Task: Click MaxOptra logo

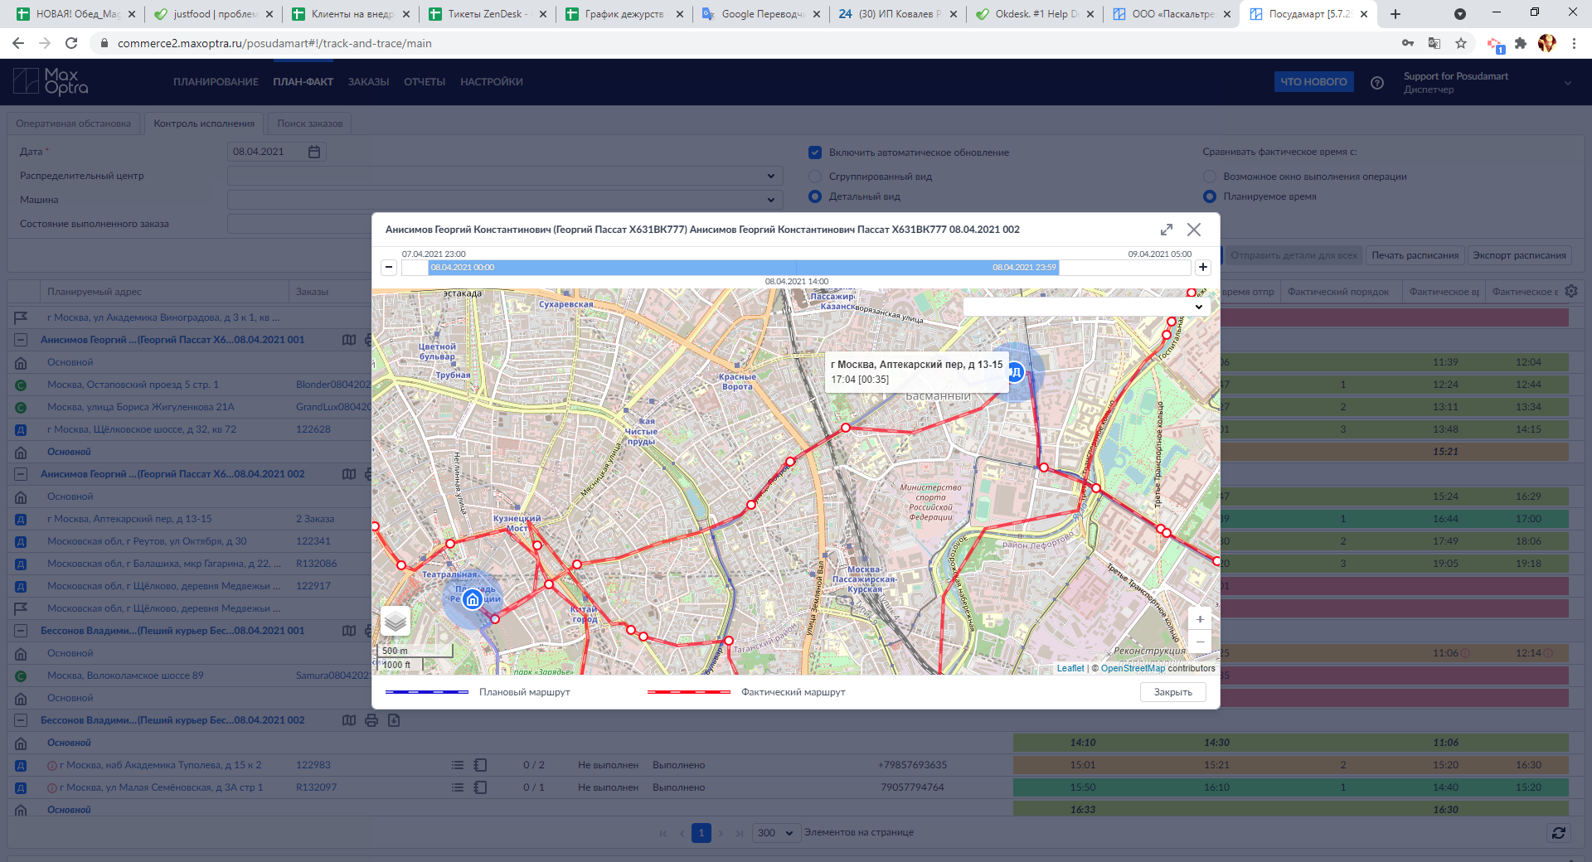Action: (x=51, y=81)
